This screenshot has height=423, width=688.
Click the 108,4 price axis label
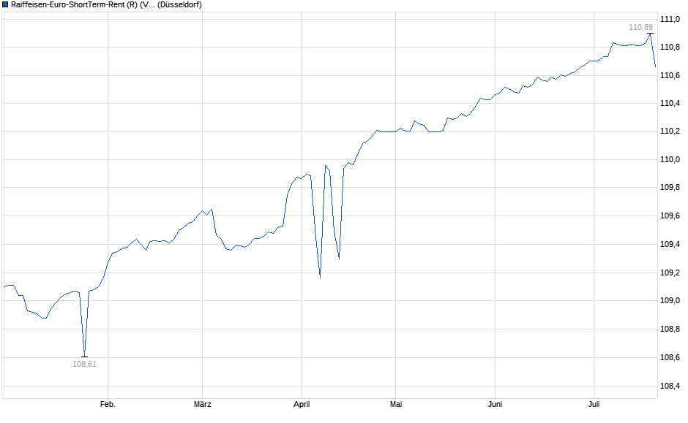(x=670, y=386)
